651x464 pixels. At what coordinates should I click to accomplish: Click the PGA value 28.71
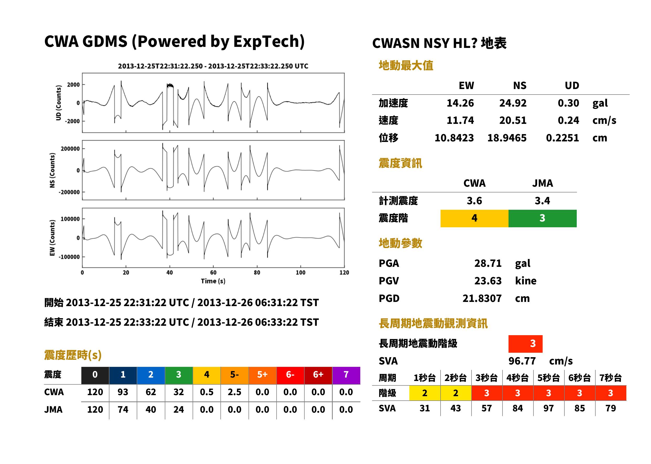tap(488, 263)
